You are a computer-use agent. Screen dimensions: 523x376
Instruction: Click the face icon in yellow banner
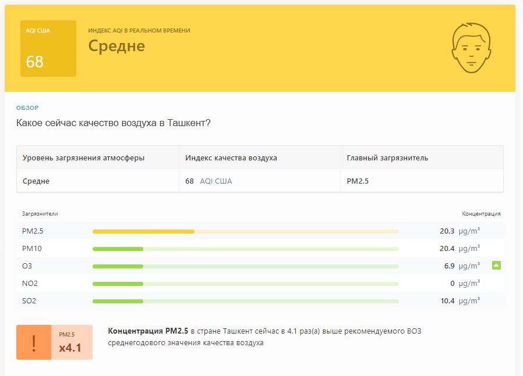471,48
